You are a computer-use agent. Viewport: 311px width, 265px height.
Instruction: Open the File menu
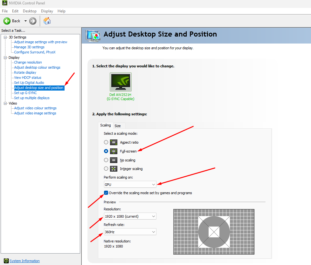pos(5,11)
